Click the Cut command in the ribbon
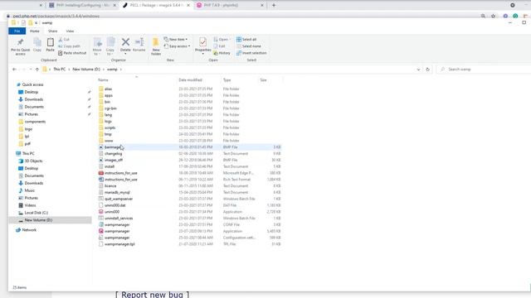Image resolution: width=531 pixels, height=298 pixels. pyautogui.click(x=64, y=40)
